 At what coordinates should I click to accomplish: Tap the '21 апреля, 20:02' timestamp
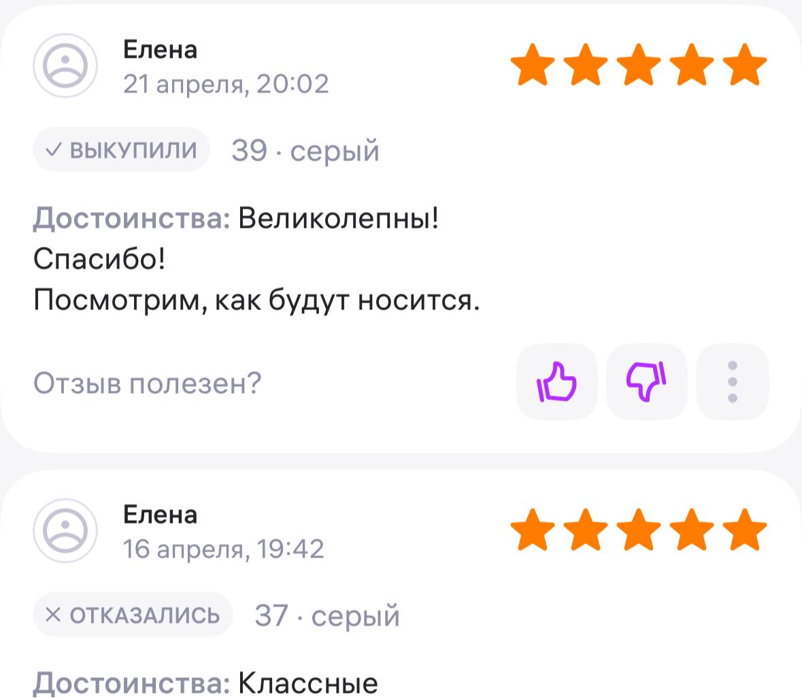coord(226,84)
